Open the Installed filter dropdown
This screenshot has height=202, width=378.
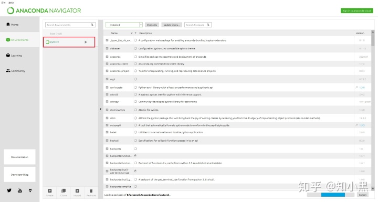[x=124, y=25]
